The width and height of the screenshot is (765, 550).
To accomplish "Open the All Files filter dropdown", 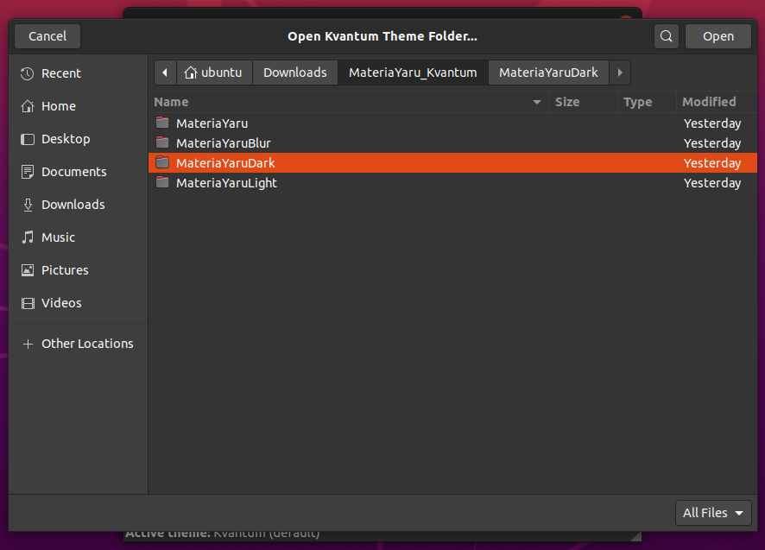I will tap(713, 513).
